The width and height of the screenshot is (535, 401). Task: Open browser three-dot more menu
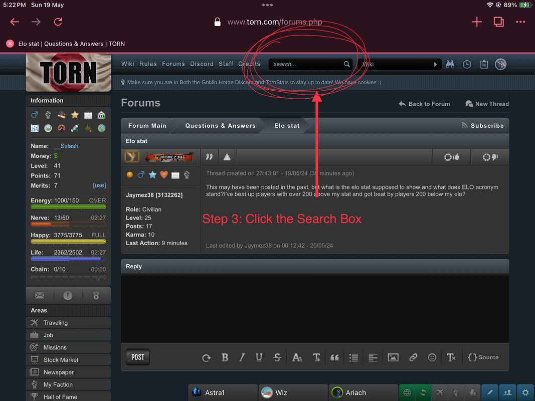(520, 22)
